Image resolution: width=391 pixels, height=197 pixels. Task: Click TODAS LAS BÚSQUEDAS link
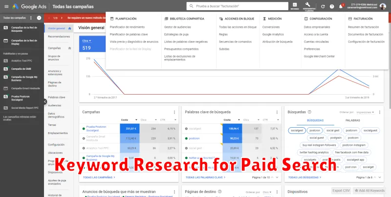304,177
